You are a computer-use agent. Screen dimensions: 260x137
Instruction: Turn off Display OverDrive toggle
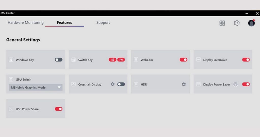point(246,60)
